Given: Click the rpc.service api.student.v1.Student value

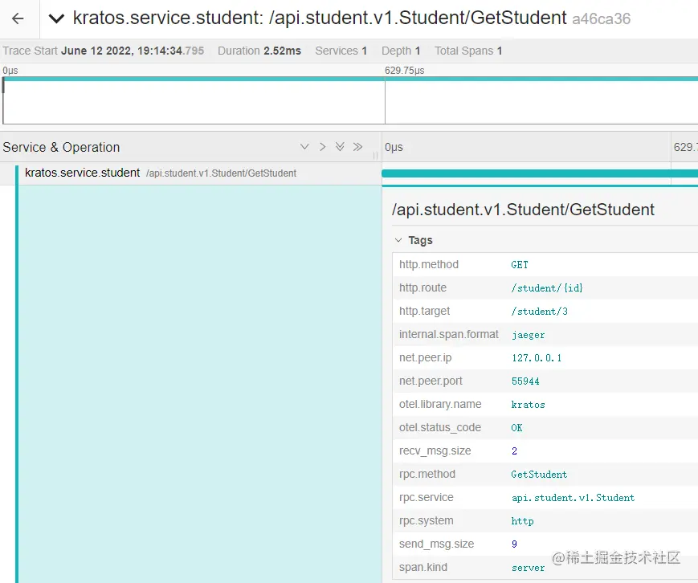Looking at the screenshot, I should click(574, 498).
